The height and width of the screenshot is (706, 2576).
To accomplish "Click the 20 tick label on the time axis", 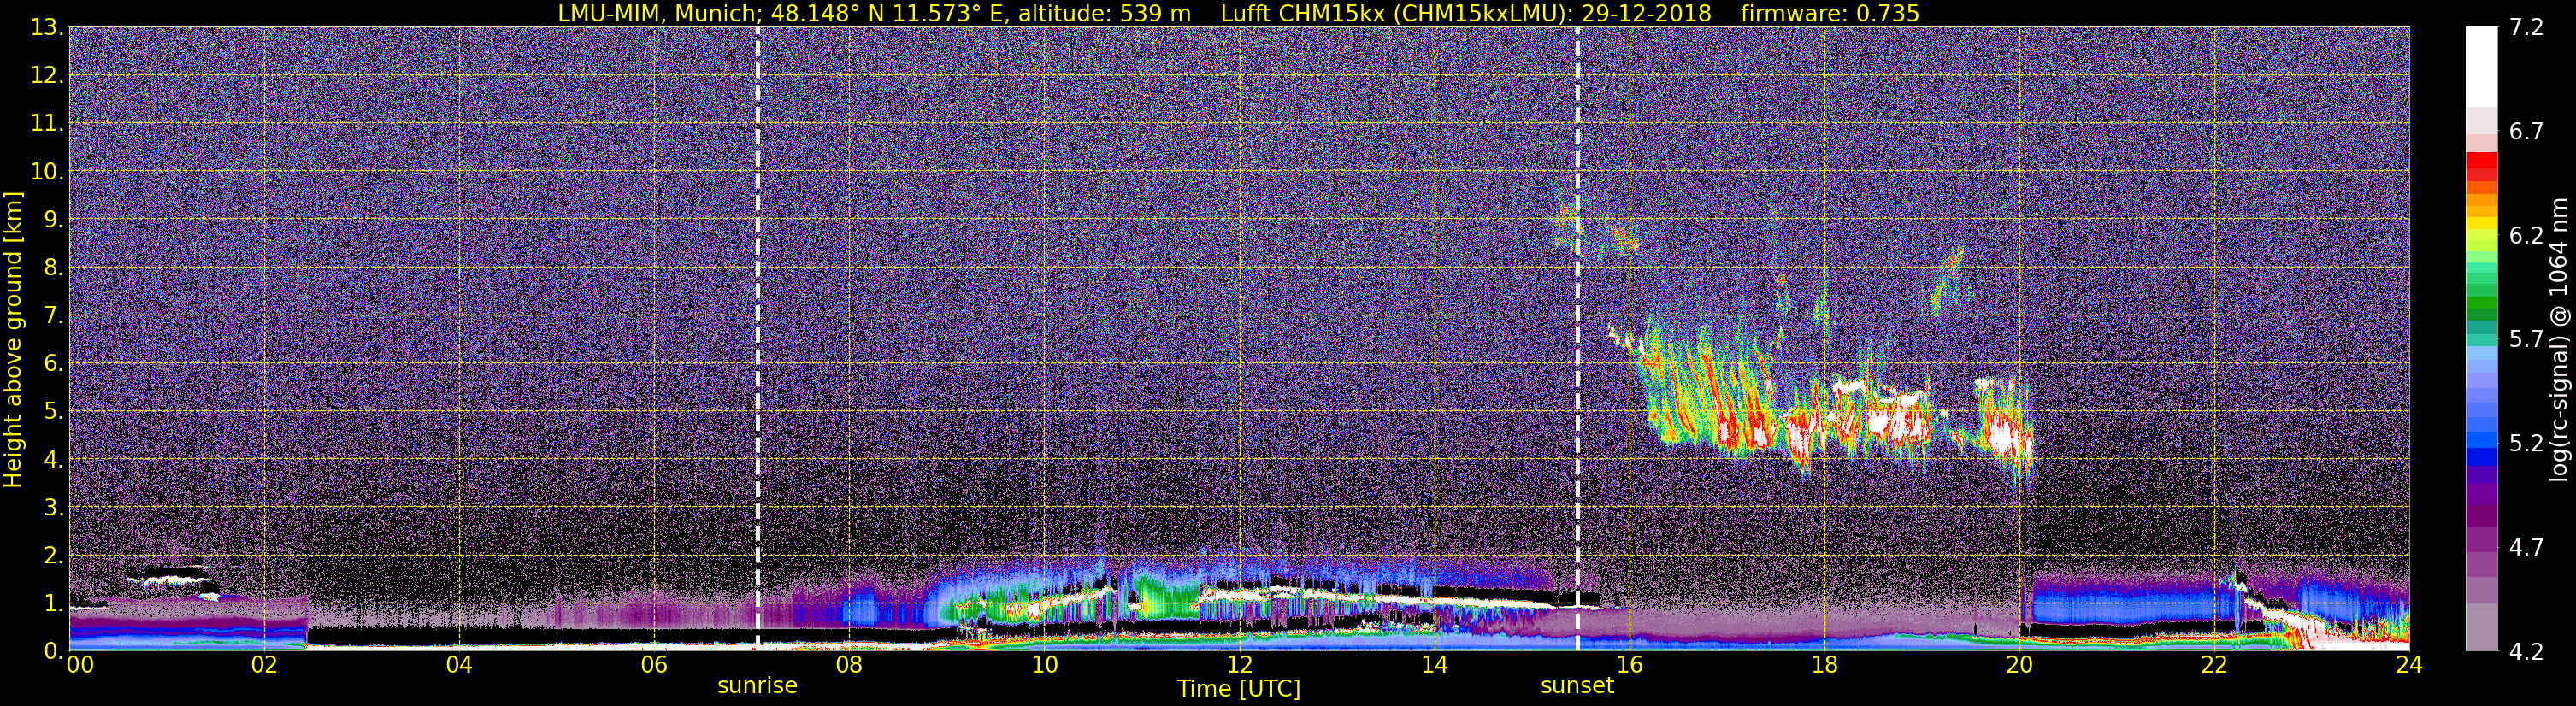I will coord(2019,666).
